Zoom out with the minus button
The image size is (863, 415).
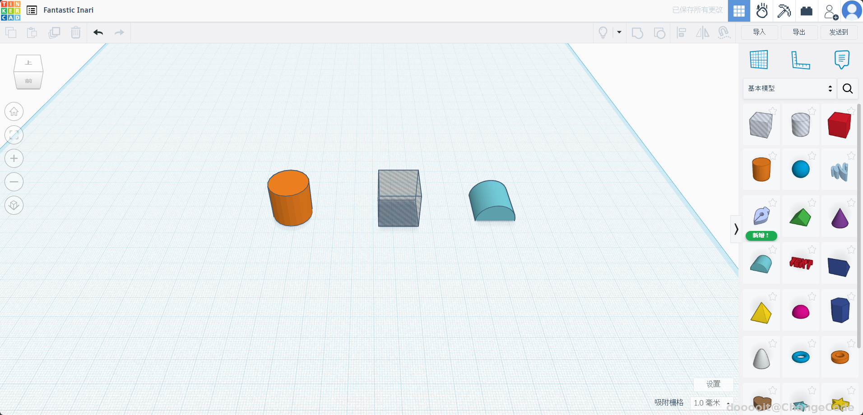(x=14, y=182)
